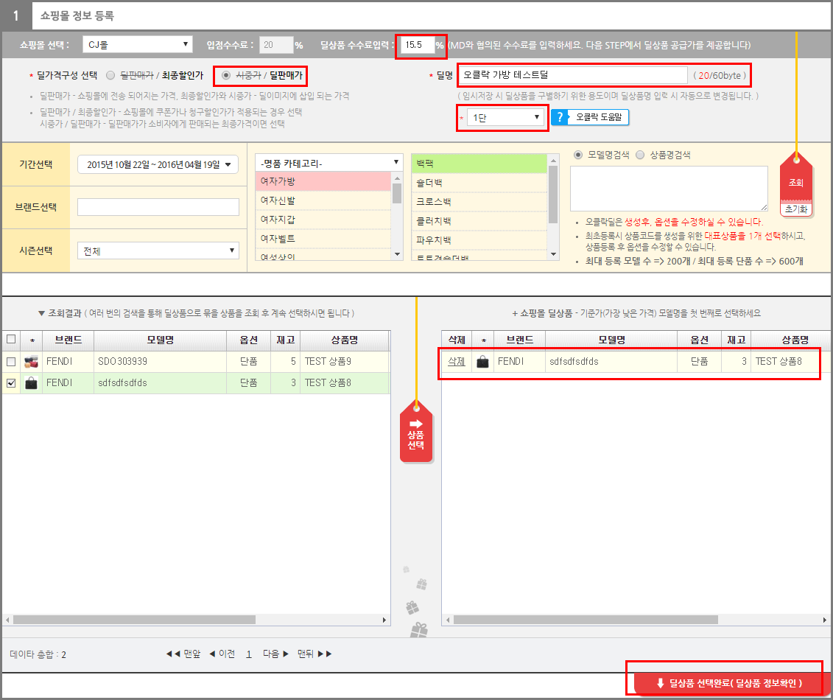Go to next page with 다음 arrow

tap(275, 654)
